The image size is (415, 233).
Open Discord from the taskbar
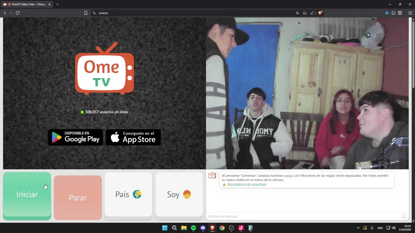pyautogui.click(x=203, y=228)
